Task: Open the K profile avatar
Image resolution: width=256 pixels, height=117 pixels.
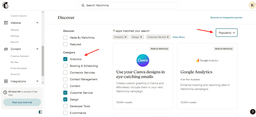Action: (x=252, y=5)
